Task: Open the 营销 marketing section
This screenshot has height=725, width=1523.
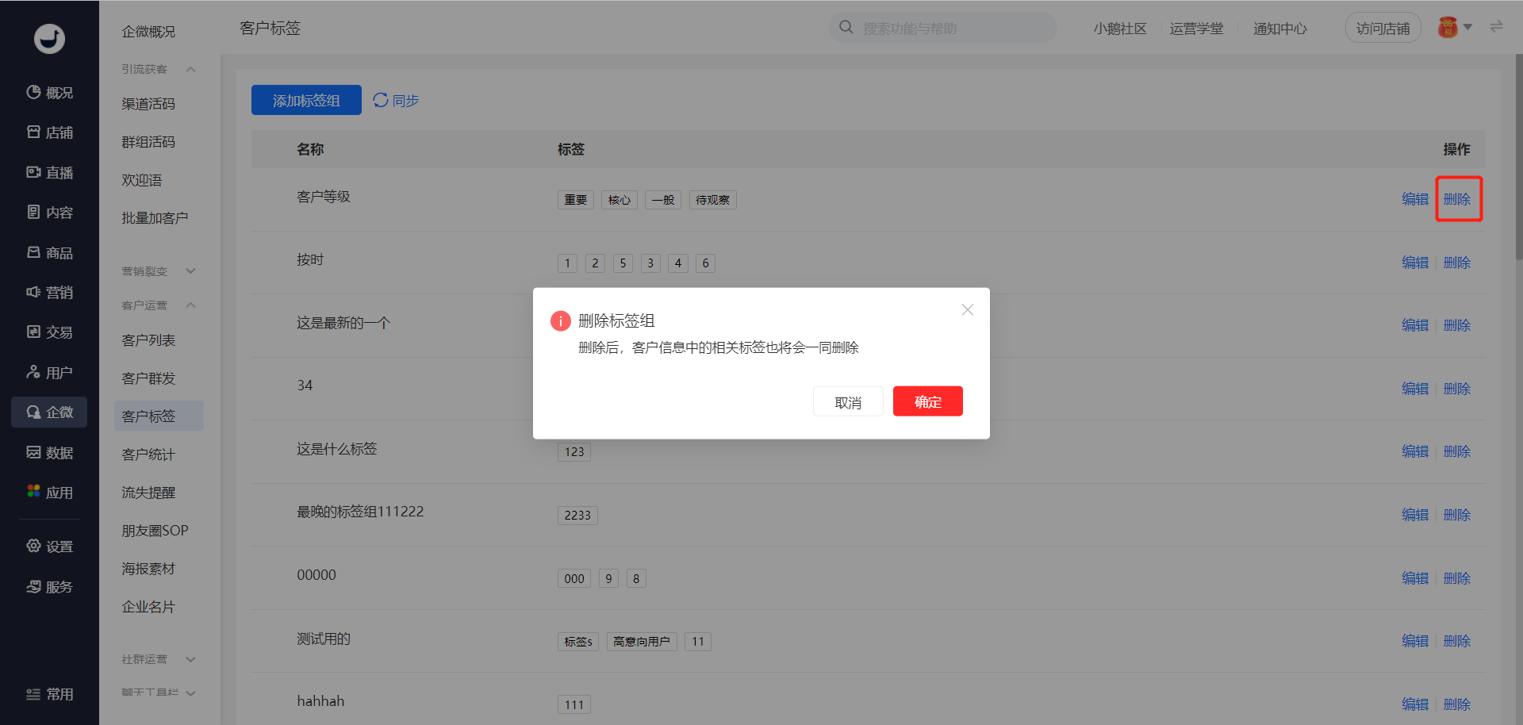Action: (x=49, y=293)
